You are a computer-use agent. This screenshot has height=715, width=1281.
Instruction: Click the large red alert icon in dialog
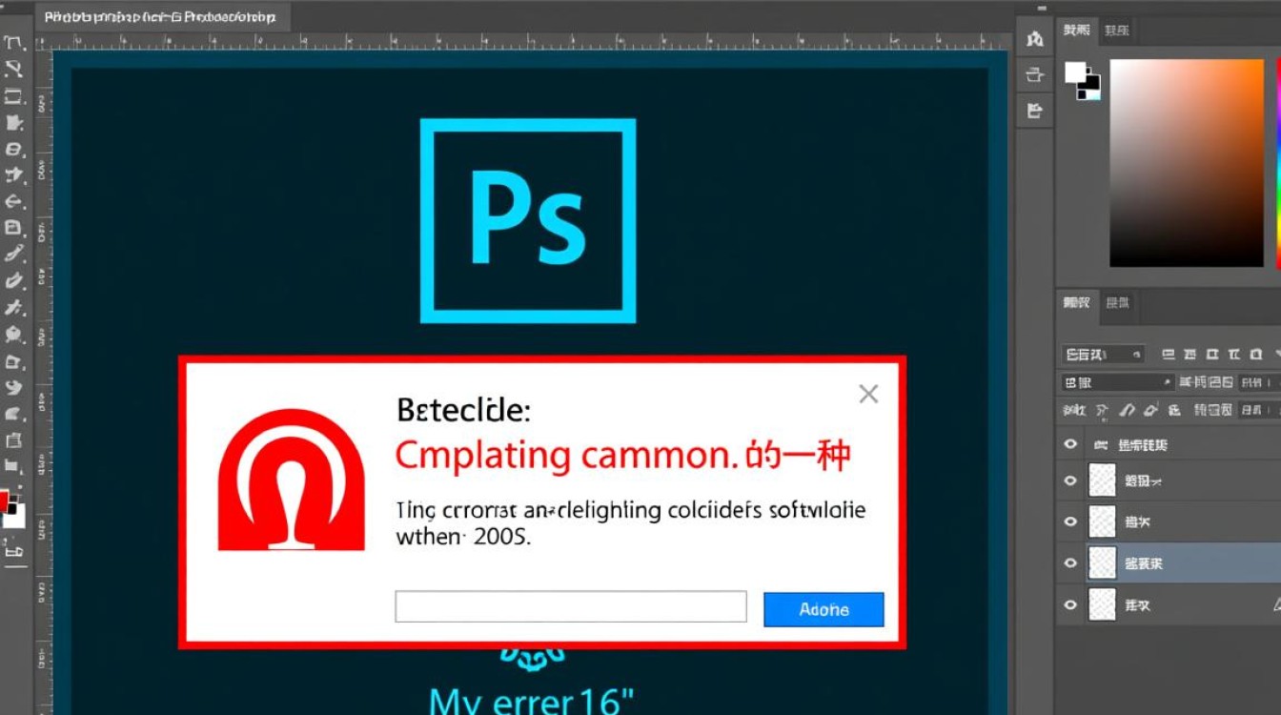point(291,480)
